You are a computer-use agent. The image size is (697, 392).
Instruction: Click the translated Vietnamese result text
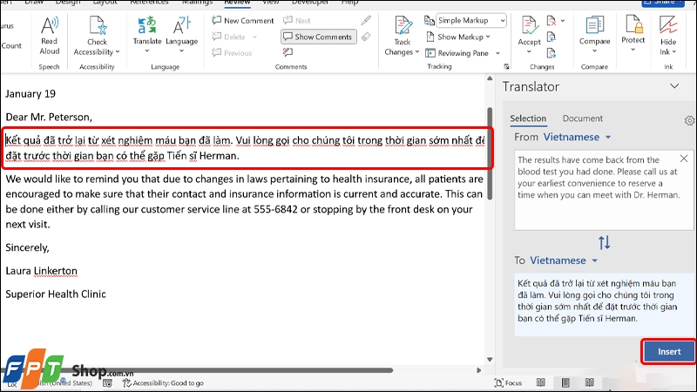click(598, 301)
